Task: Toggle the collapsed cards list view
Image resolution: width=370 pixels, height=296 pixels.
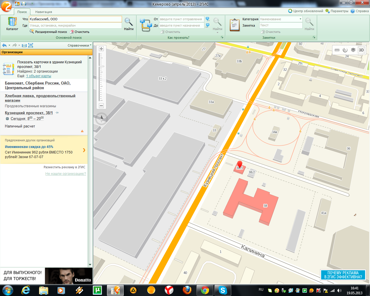Action: point(24,45)
